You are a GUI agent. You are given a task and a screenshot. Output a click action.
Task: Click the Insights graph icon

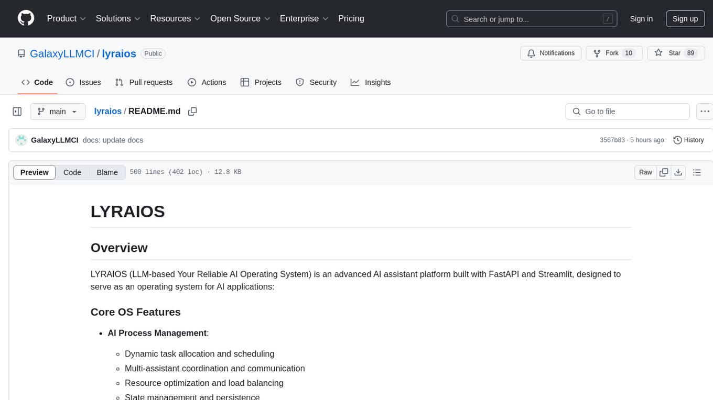[355, 82]
